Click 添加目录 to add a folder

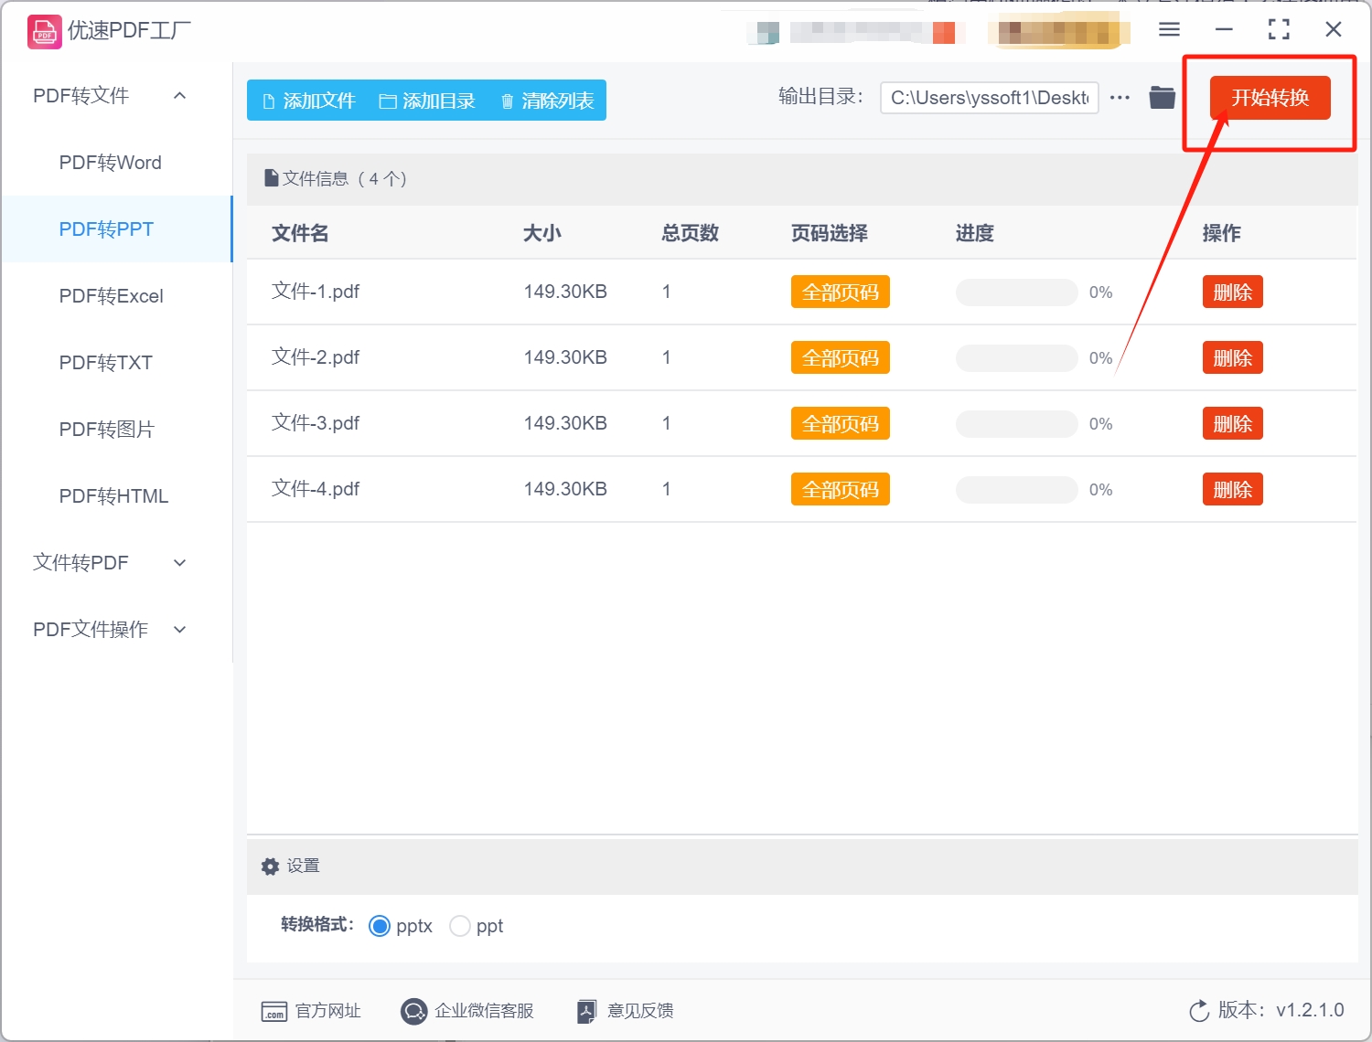click(427, 101)
